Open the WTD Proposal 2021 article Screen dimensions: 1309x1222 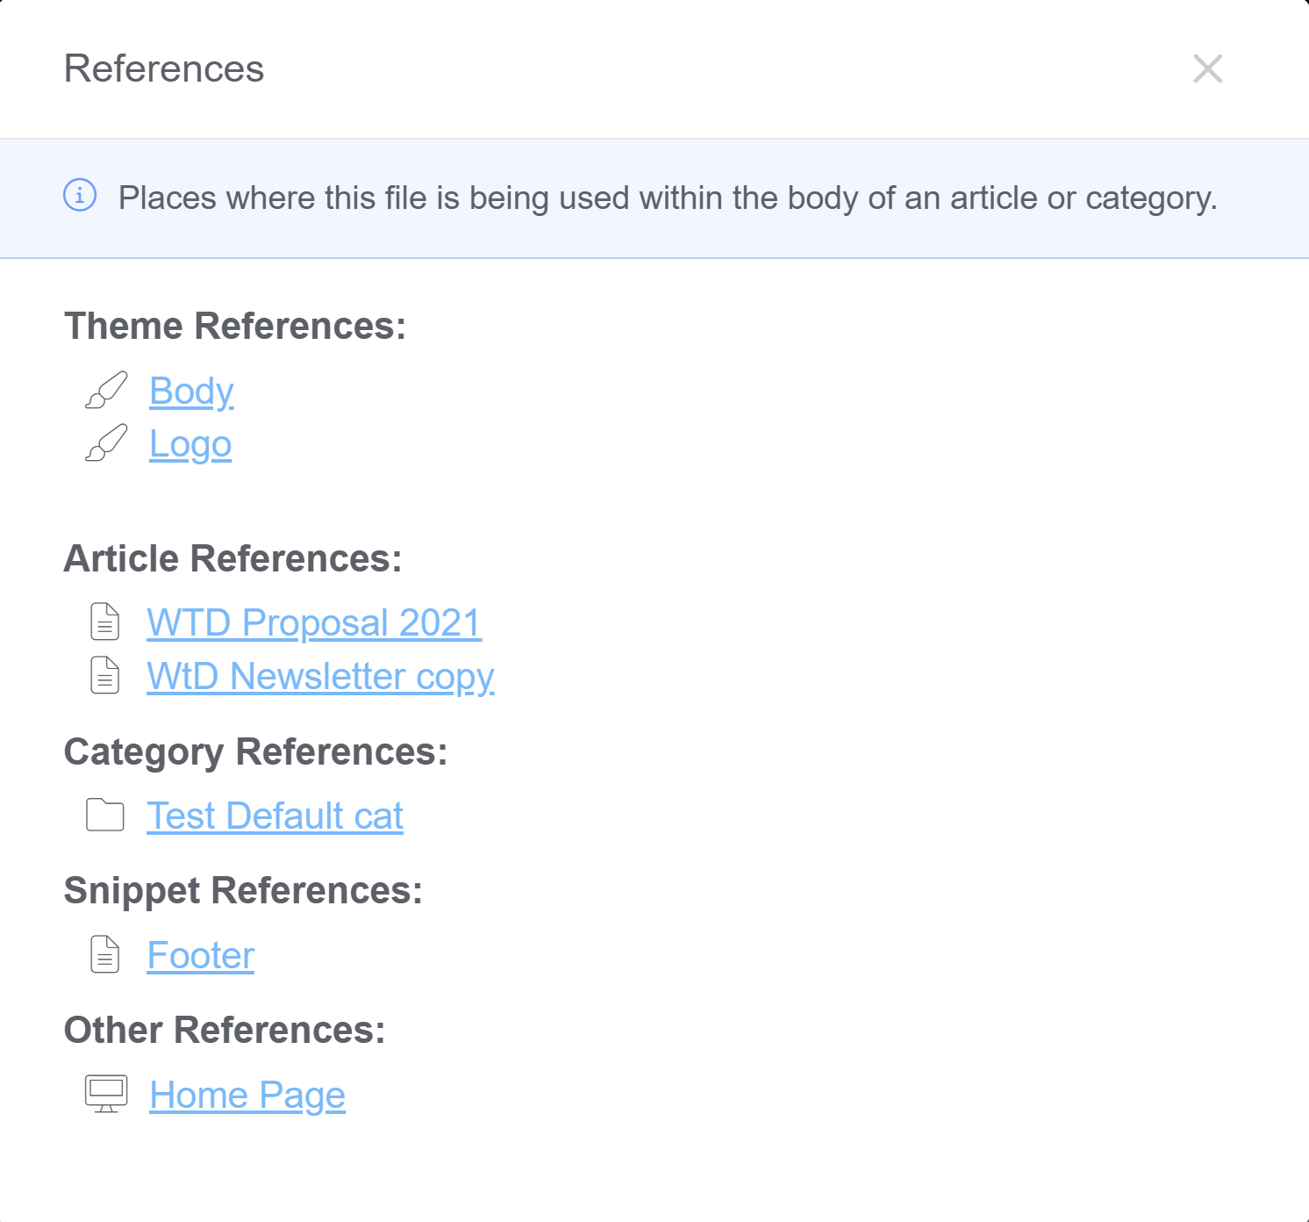(x=314, y=622)
